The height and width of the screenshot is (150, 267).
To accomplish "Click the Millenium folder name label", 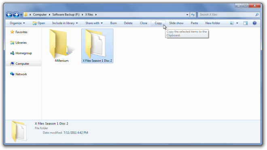I will 61,61.
